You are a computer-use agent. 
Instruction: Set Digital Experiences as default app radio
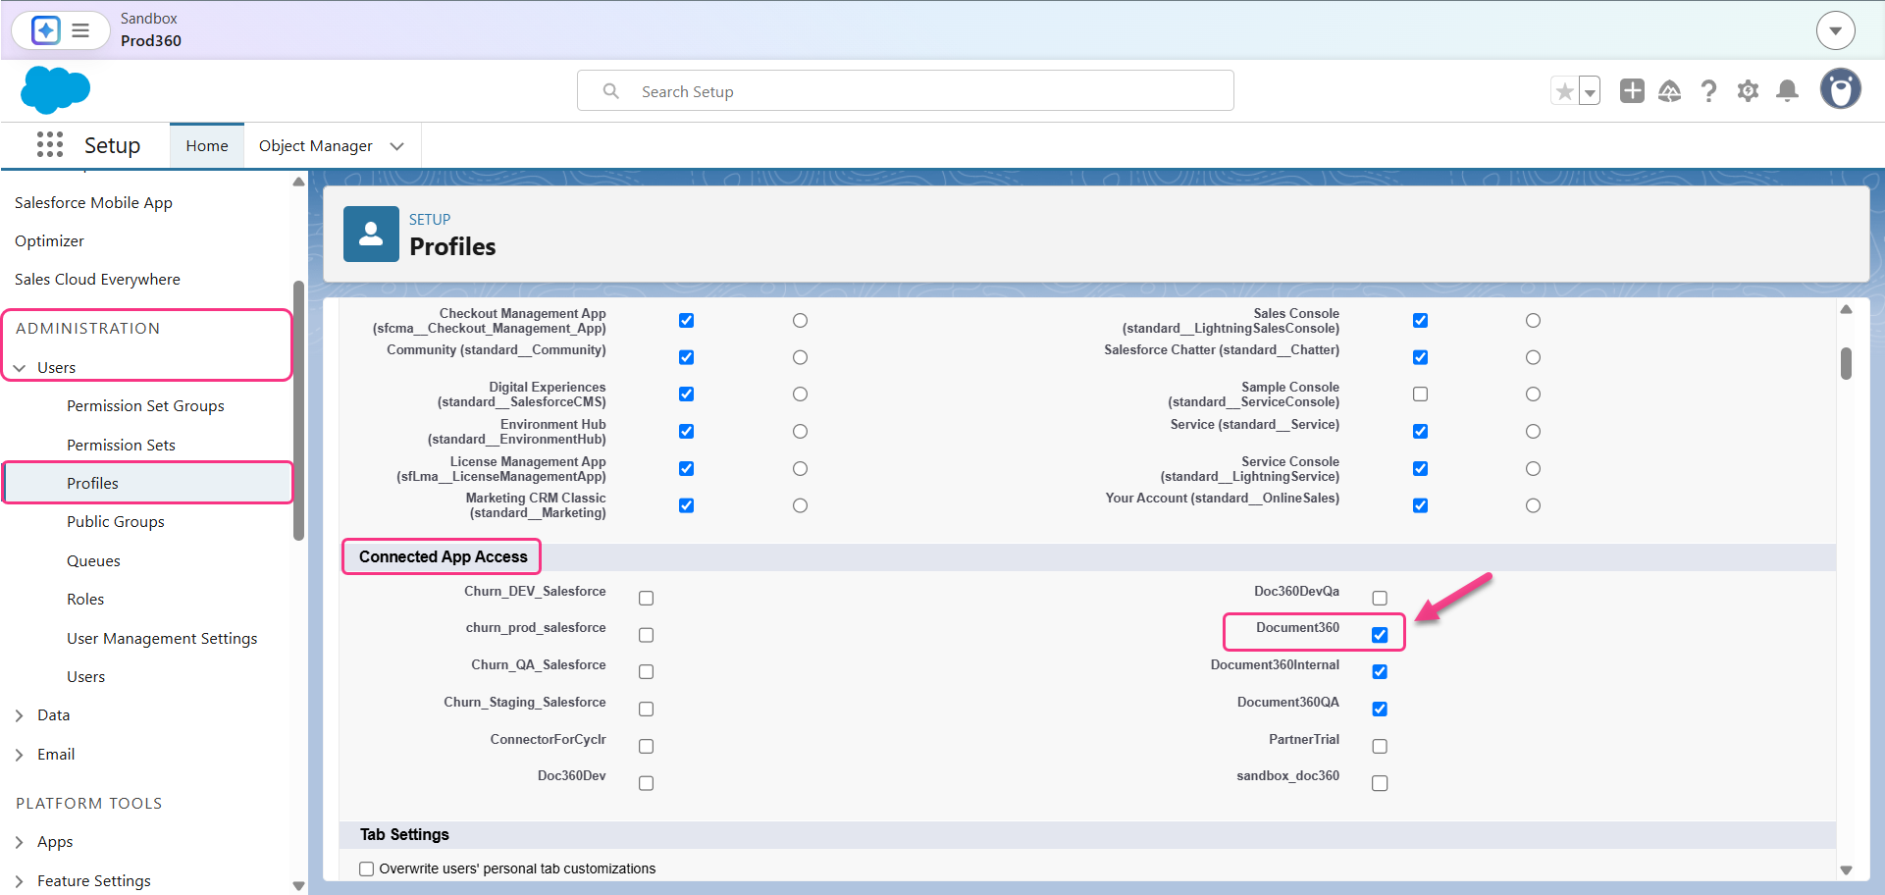point(800,395)
